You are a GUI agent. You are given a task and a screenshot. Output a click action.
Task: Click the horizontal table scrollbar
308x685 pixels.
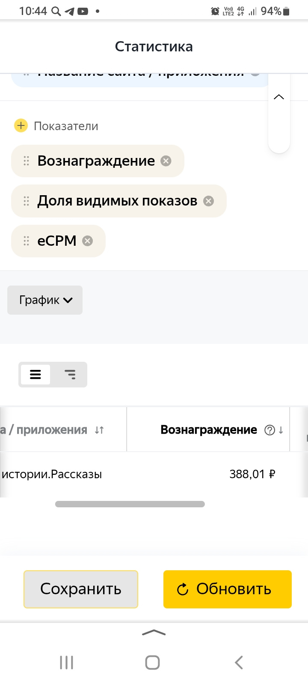(x=130, y=504)
